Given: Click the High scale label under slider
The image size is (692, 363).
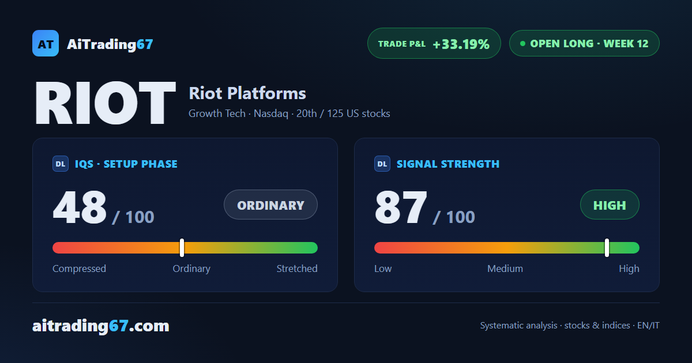Looking at the screenshot, I should (629, 269).
